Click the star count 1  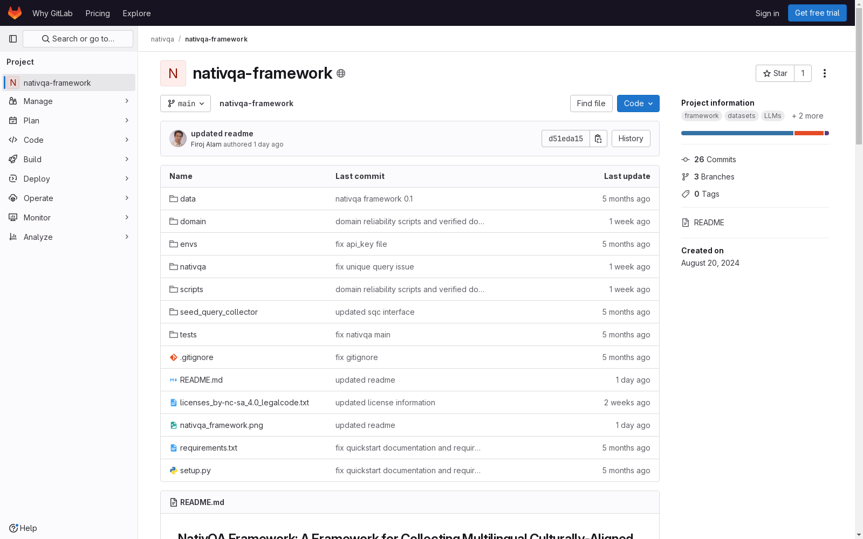(x=803, y=73)
